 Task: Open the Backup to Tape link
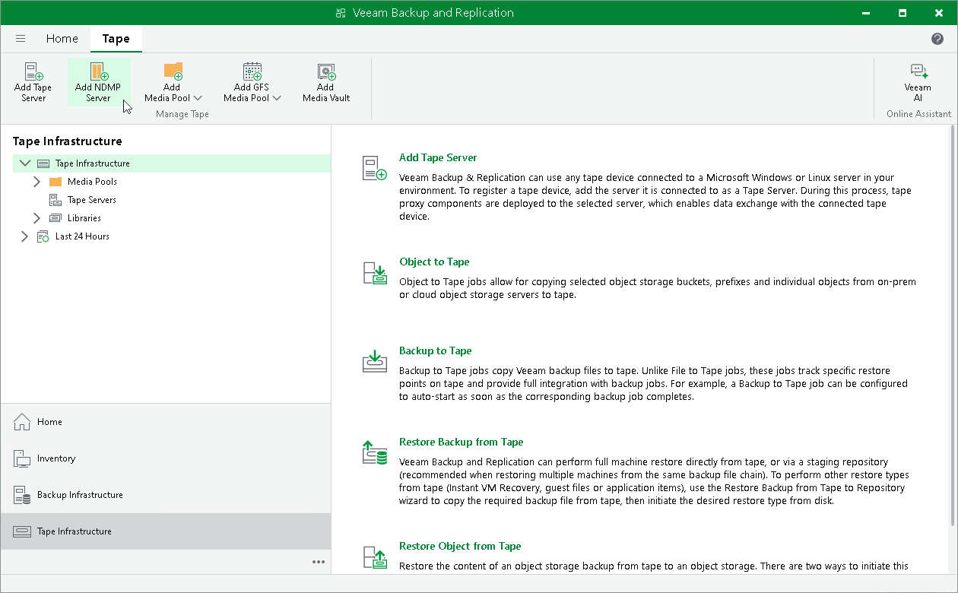pyautogui.click(x=436, y=350)
